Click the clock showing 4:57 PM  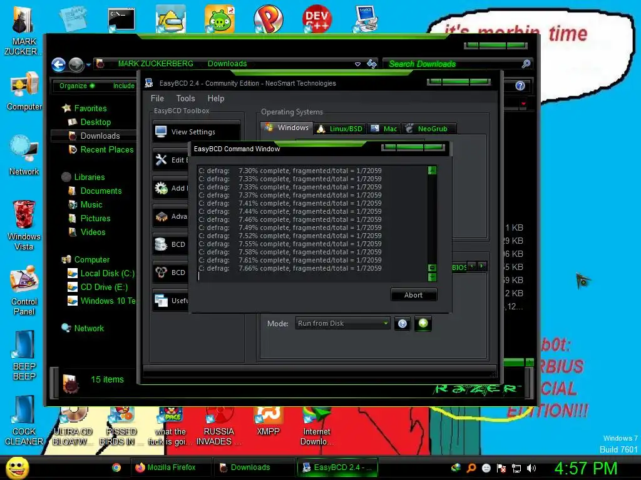click(x=586, y=468)
